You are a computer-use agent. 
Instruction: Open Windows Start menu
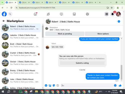tap(3, 92)
